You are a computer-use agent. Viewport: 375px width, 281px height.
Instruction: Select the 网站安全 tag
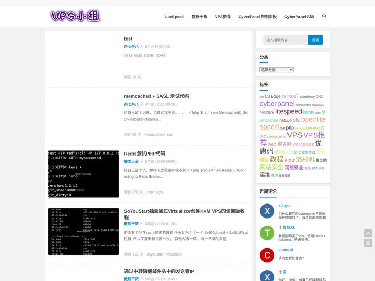(x=271, y=167)
